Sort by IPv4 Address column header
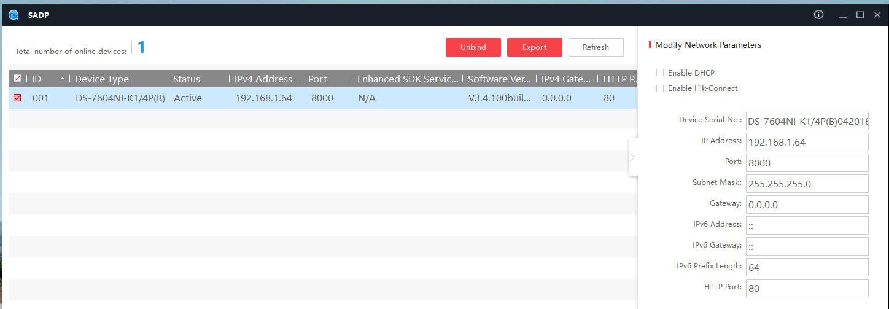 tap(263, 79)
